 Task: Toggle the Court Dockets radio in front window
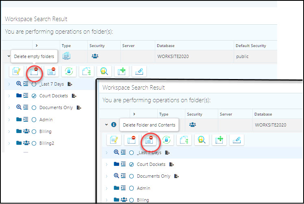point(131,165)
